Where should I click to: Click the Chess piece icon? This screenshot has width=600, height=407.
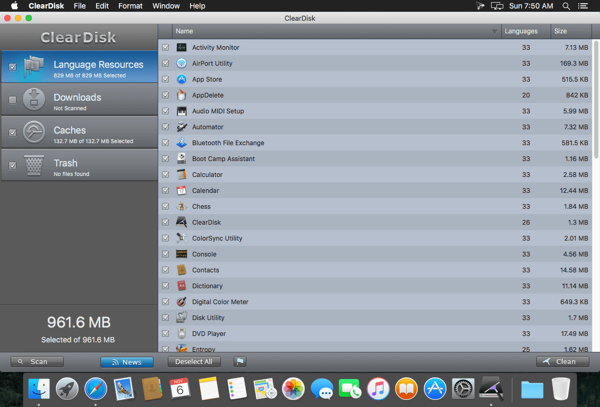click(182, 207)
